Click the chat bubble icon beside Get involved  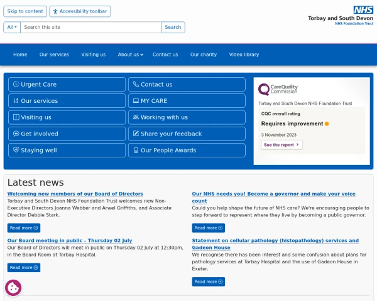pyautogui.click(x=16, y=134)
